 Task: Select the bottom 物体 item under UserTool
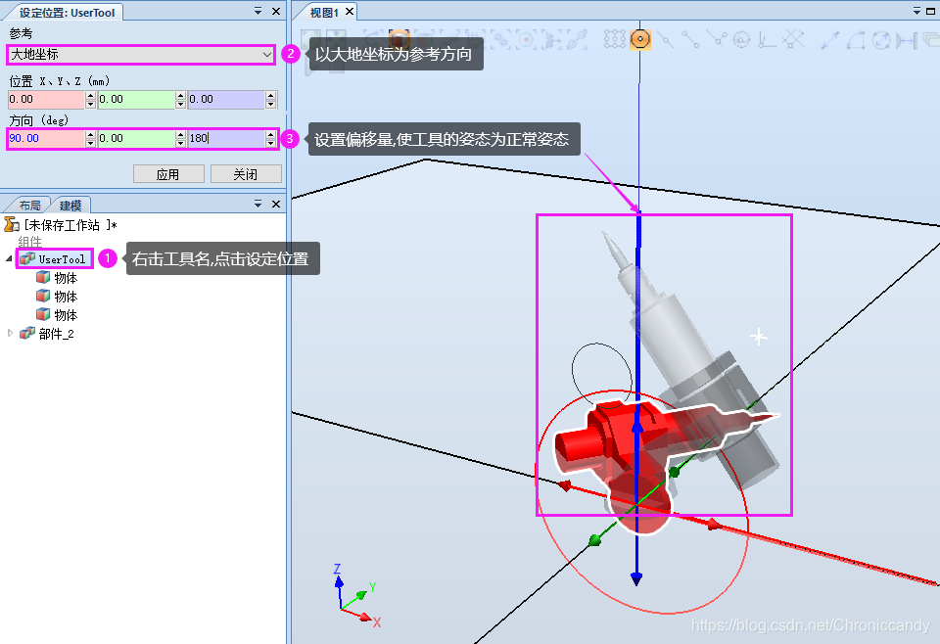coord(66,315)
